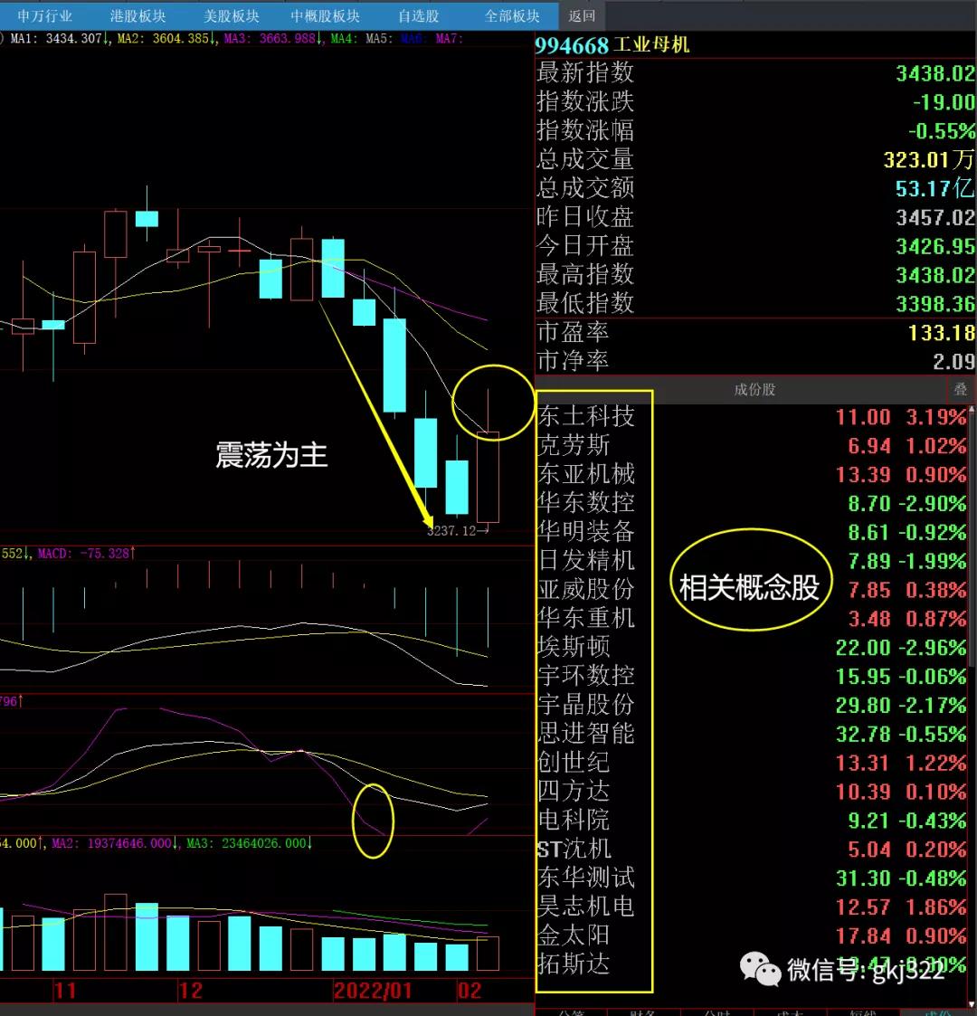Select the 四方达 stock row
977x1016 pixels.
752,792
